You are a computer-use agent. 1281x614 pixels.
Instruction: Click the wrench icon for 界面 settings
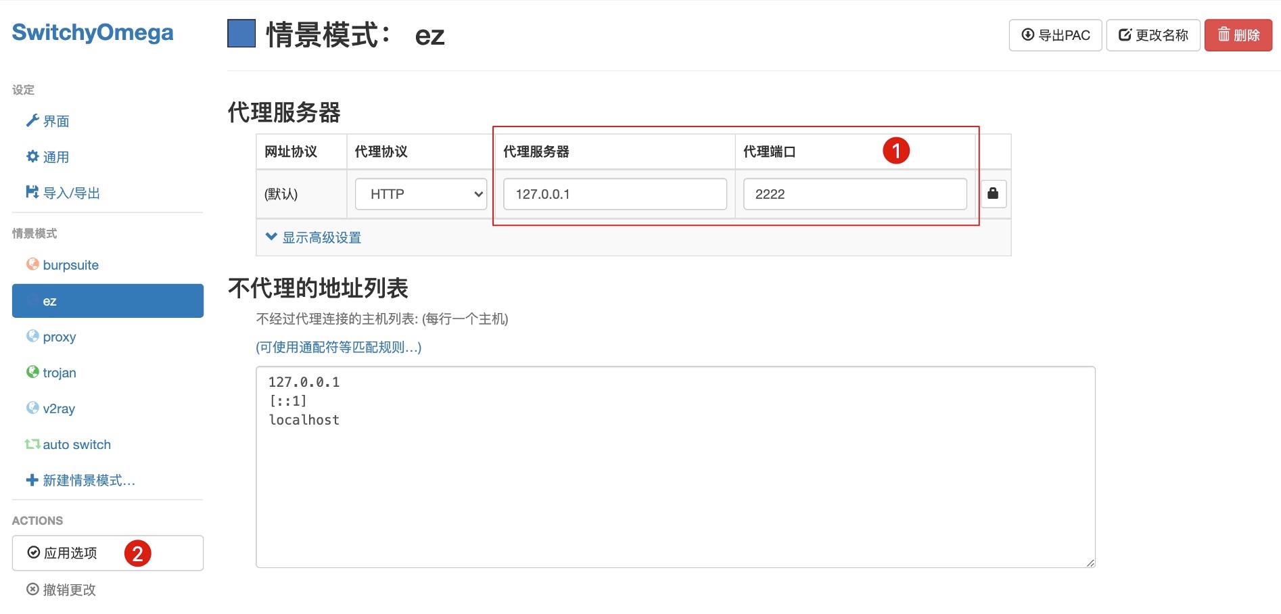coord(32,121)
